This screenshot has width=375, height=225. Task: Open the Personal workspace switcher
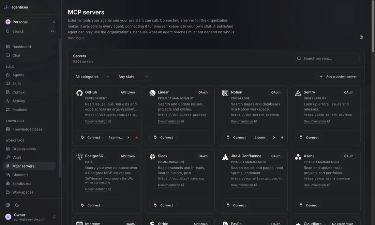31,22
